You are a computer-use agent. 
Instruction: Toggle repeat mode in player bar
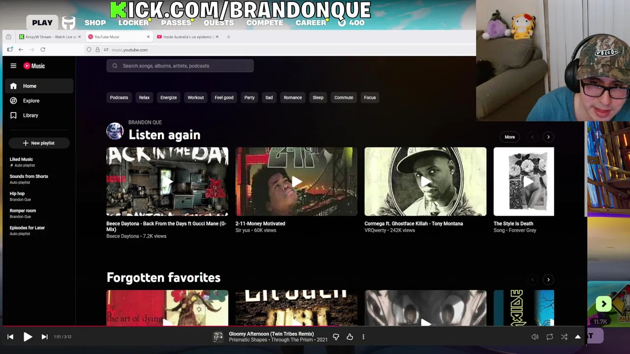pyautogui.click(x=550, y=337)
